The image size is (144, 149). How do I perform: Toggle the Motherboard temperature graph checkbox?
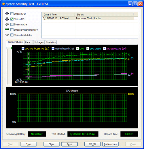coord(53,49)
